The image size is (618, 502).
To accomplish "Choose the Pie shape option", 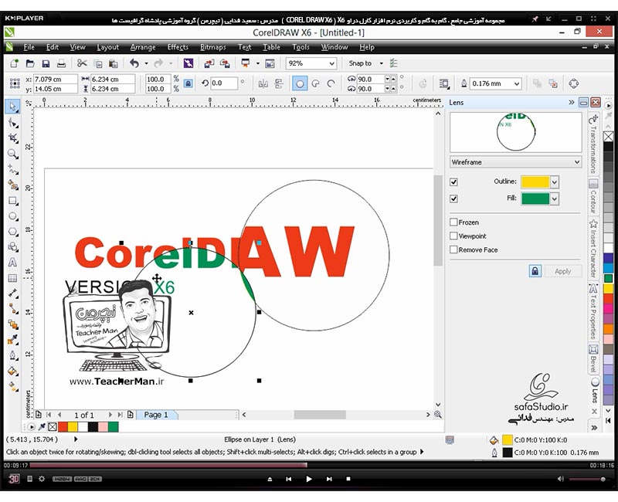I will tap(316, 83).
